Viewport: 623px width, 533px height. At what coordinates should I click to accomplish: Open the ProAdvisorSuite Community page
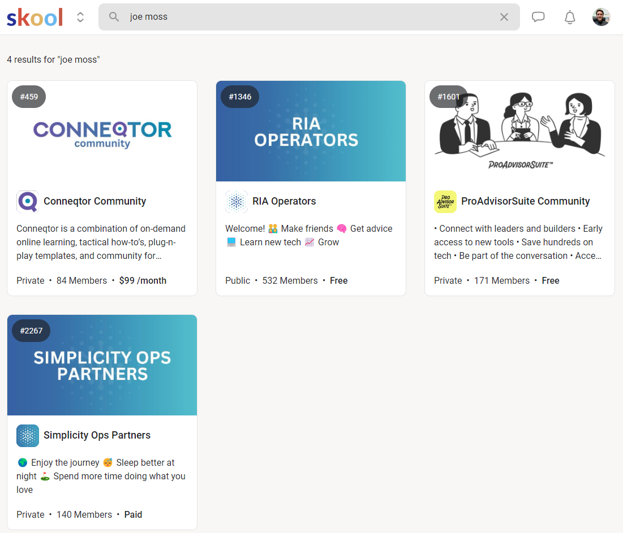pos(525,201)
